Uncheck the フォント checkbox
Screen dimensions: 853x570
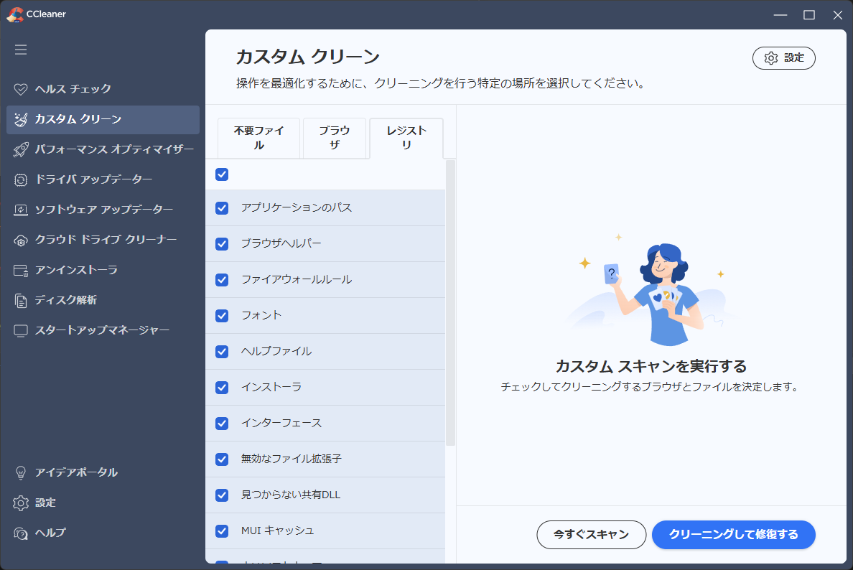pyautogui.click(x=222, y=316)
